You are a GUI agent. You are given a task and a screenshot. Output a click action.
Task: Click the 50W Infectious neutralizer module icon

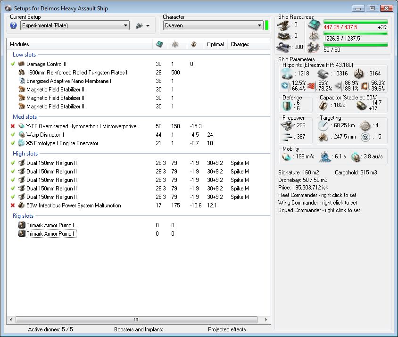22,205
